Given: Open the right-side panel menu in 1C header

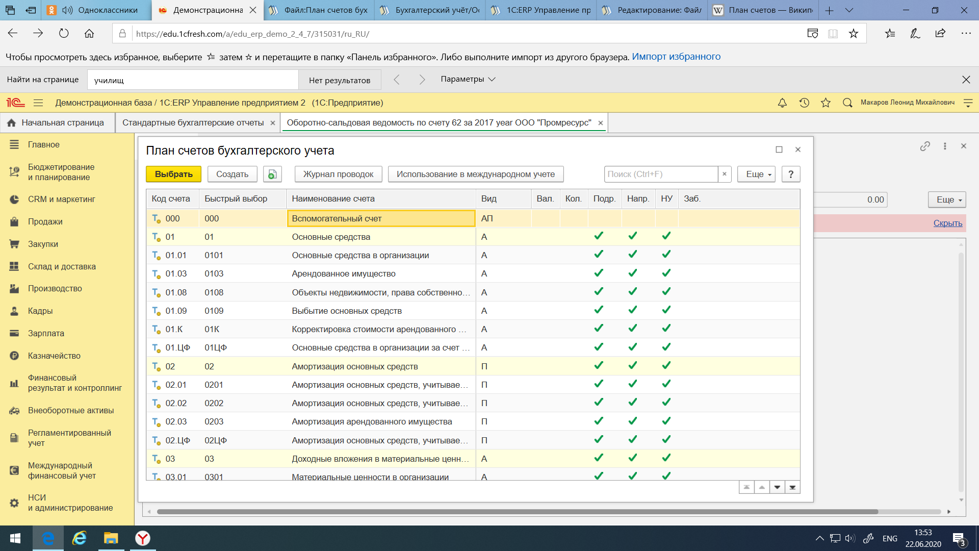Looking at the screenshot, I should pos(968,103).
